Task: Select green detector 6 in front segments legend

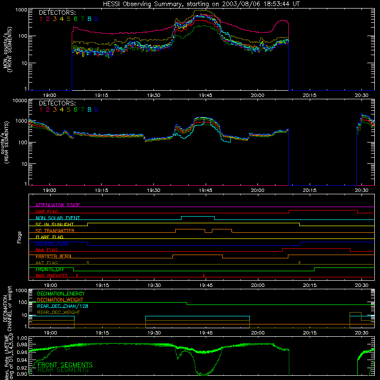Action: click(76, 19)
